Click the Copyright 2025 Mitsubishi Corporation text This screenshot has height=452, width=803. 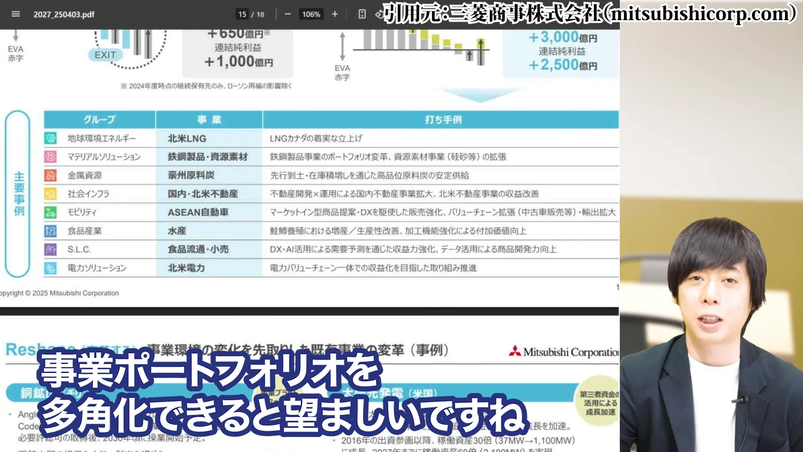(59, 293)
